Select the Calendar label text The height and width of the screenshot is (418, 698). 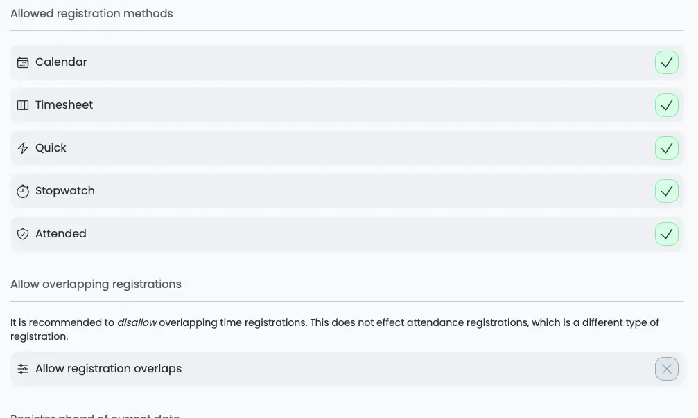tap(61, 62)
